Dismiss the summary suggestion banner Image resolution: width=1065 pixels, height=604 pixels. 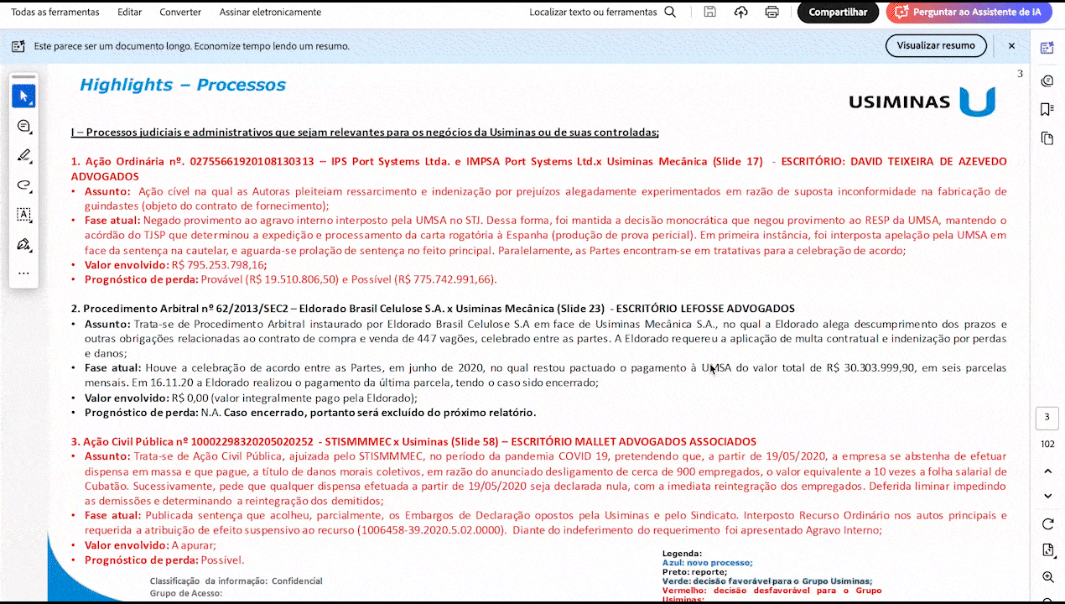tap(1011, 46)
